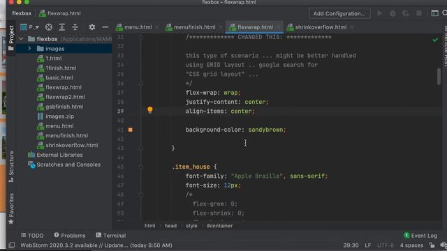
Task: Click the yellow lightbulb intention icon
Action: 150,110
